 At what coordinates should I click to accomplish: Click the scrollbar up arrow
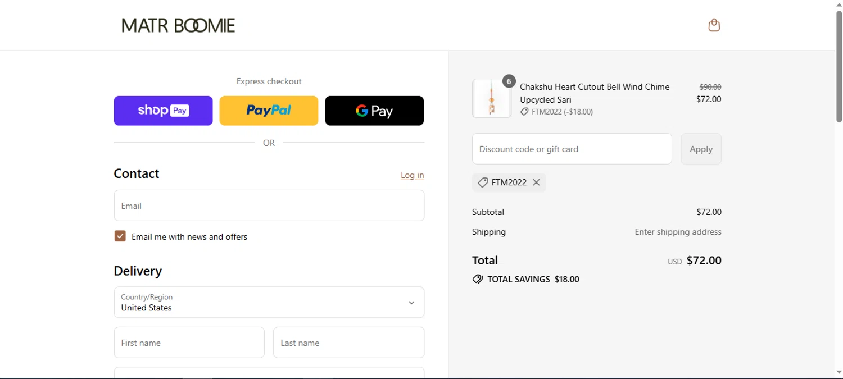point(839,4)
